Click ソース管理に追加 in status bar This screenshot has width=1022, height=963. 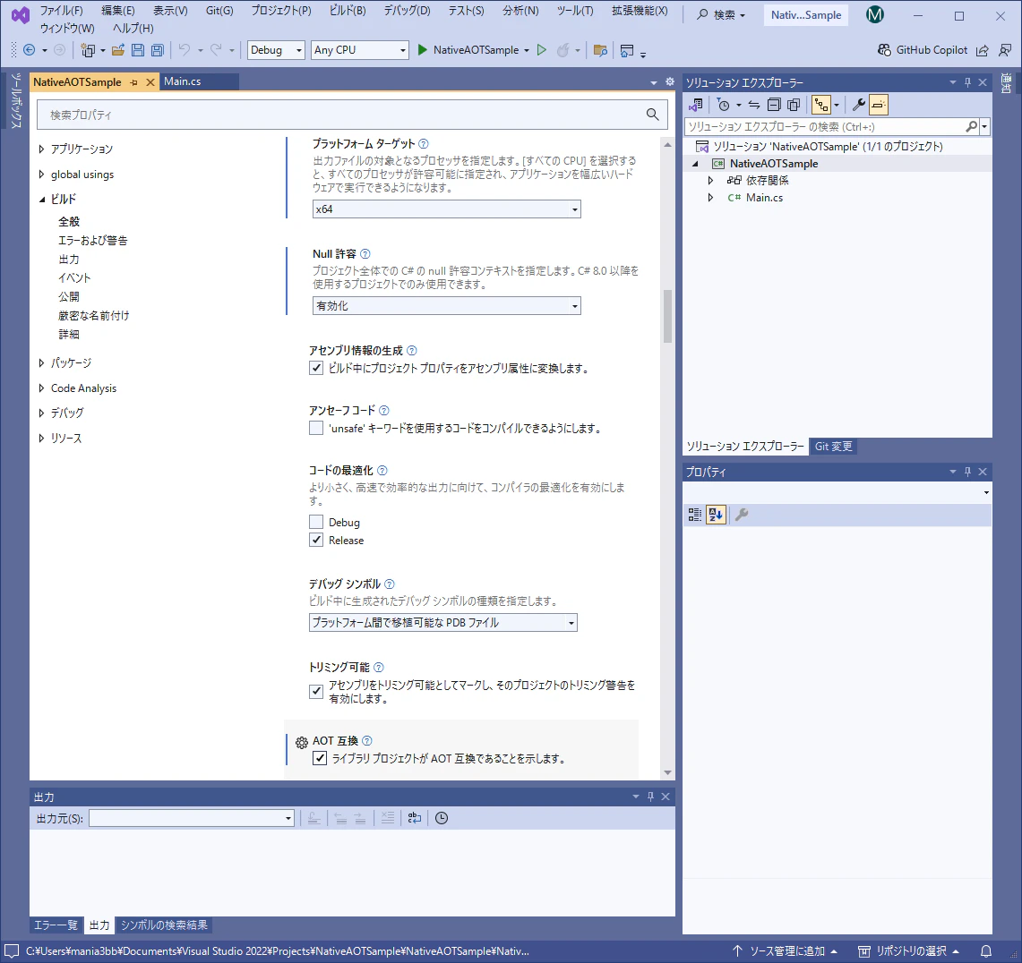tap(786, 951)
